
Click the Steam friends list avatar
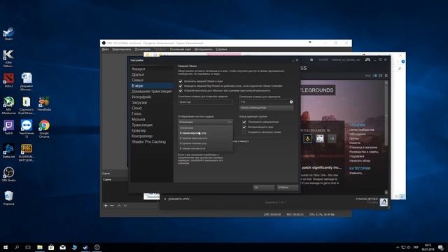pos(384,202)
